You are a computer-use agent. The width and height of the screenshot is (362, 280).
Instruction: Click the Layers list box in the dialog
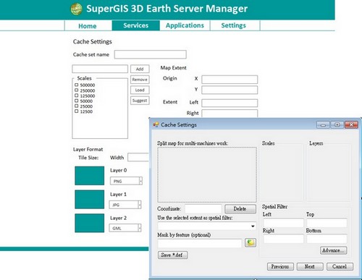coord(329,173)
